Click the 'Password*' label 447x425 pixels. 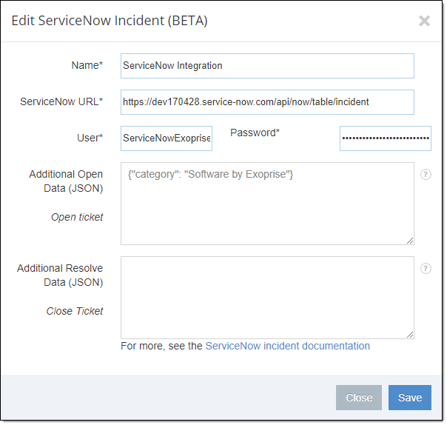[x=255, y=133]
